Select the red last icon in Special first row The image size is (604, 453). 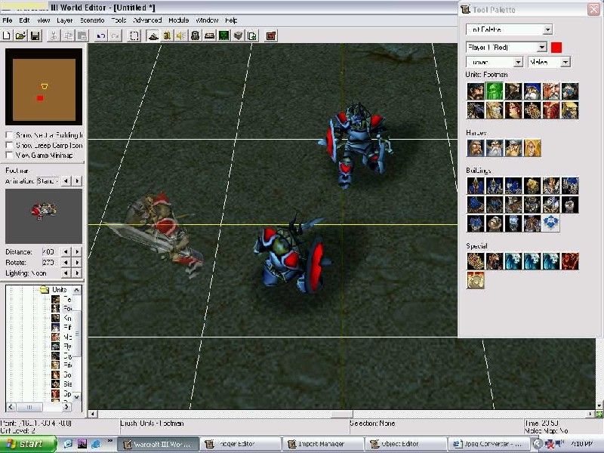click(570, 261)
